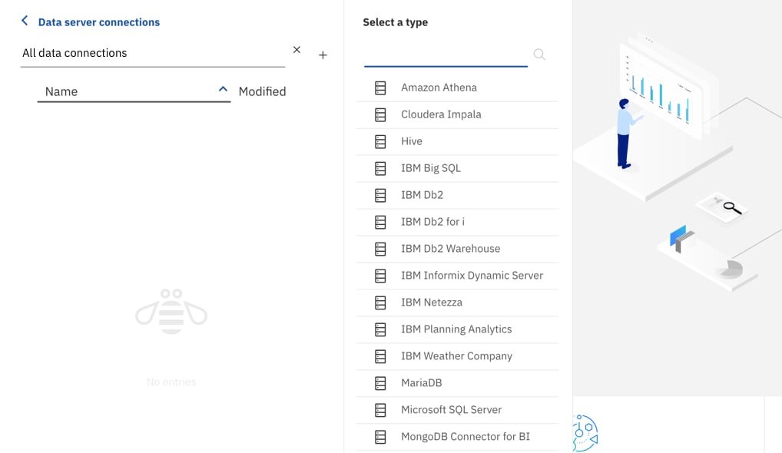Open Data server connections heading link
The height and width of the screenshot is (453, 782).
[x=99, y=22]
